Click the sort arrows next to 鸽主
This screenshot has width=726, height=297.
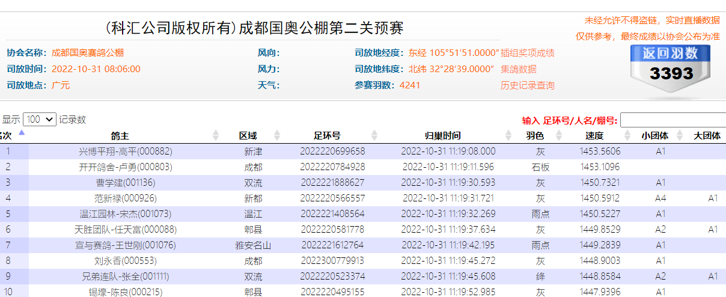coord(216,135)
